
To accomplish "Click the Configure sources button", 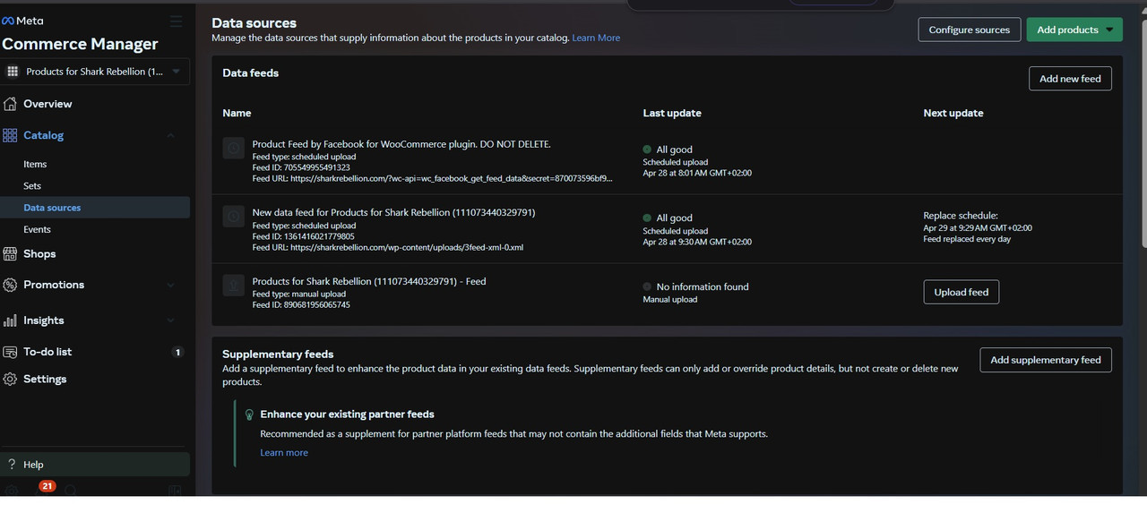I will (x=970, y=30).
